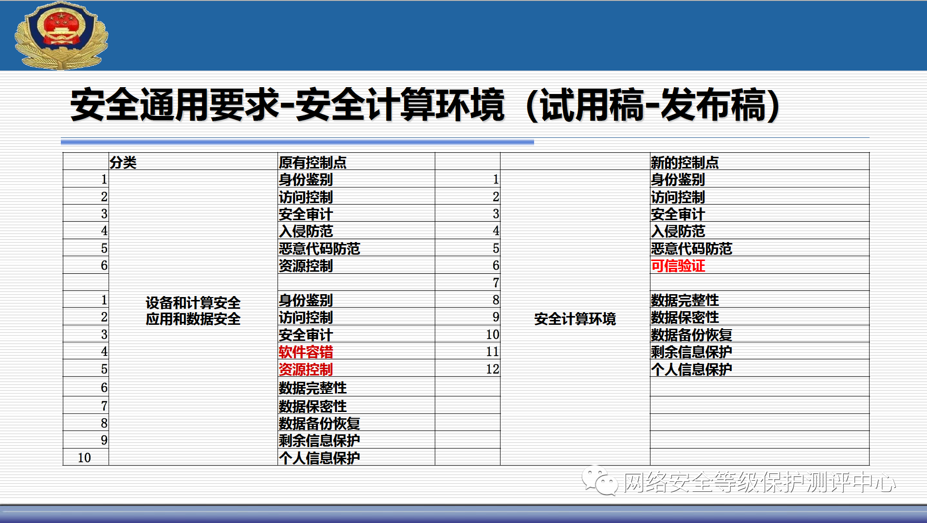The image size is (927, 523).
Task: Select 数据完整性 under 原有控制点
Action: point(313,388)
